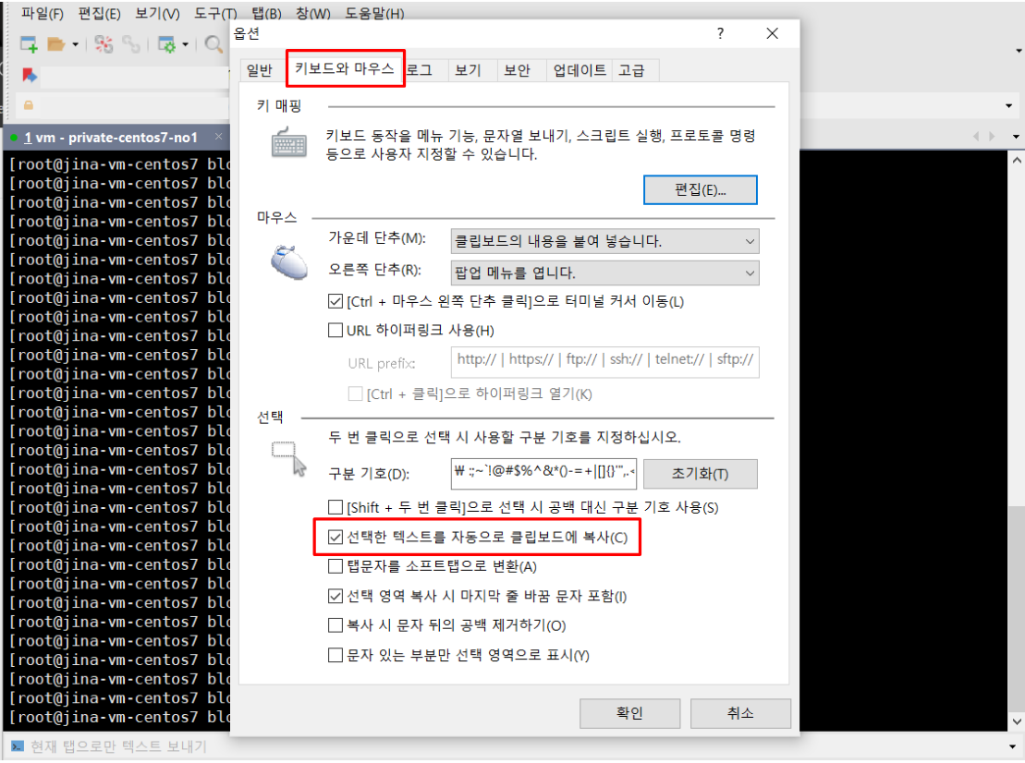Open the 도구(T) menu

[215, 13]
